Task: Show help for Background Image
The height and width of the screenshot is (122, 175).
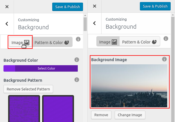Action: (164, 59)
